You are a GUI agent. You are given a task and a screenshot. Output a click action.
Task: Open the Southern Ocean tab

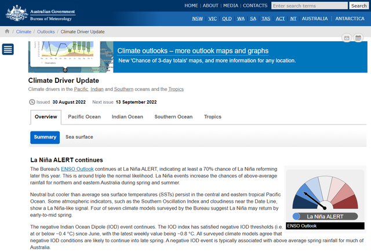[173, 117]
